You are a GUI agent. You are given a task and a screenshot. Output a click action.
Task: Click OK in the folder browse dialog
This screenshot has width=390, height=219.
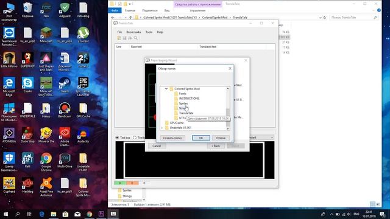[x=201, y=138]
